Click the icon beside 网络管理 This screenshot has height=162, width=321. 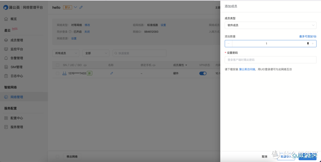point(6,97)
